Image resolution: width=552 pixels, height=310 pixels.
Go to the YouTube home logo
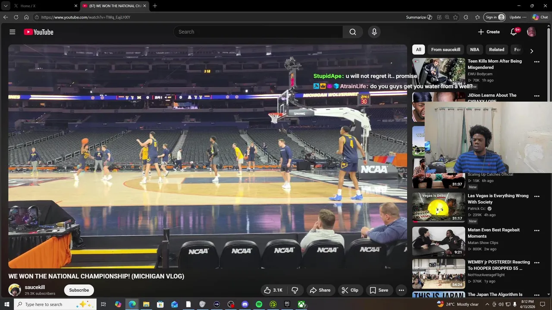click(x=38, y=32)
